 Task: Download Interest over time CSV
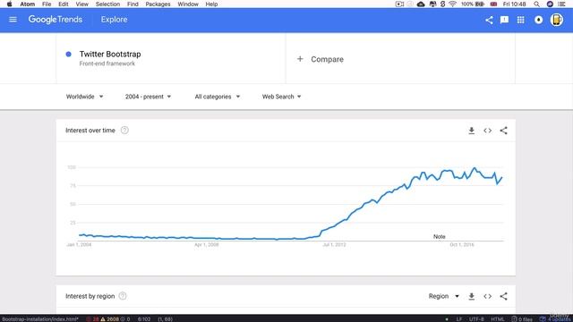[472, 131]
